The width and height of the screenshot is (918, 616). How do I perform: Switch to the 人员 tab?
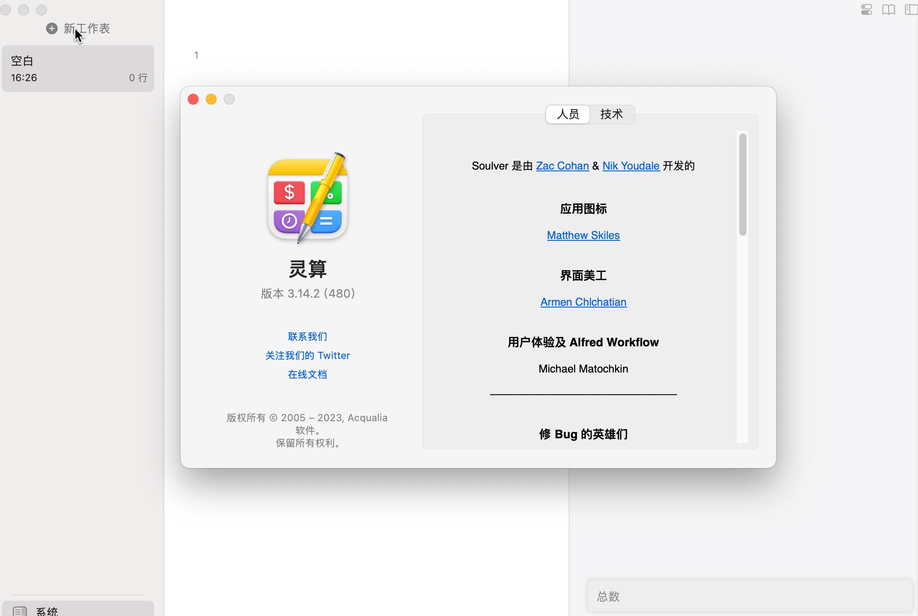[x=568, y=114]
